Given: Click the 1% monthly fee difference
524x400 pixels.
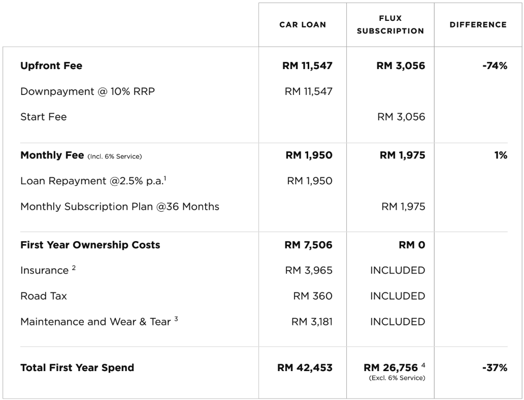Looking at the screenshot, I should pos(501,156).
